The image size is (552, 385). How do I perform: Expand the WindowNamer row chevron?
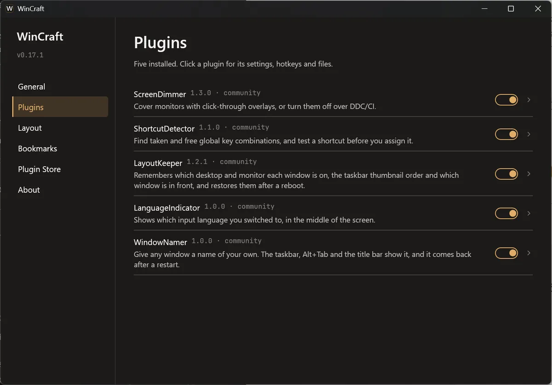pyautogui.click(x=529, y=253)
